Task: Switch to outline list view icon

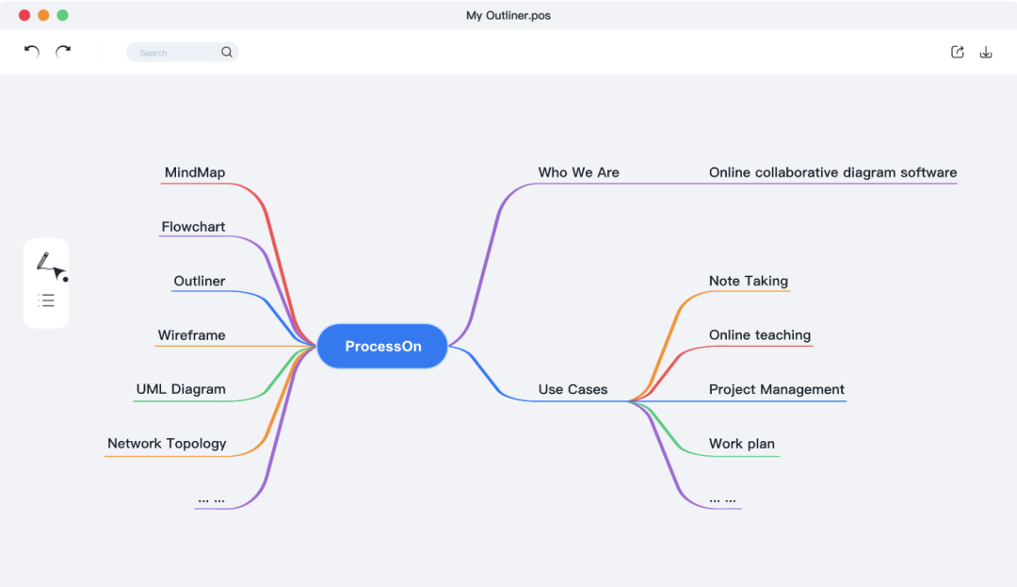Action: pos(46,301)
